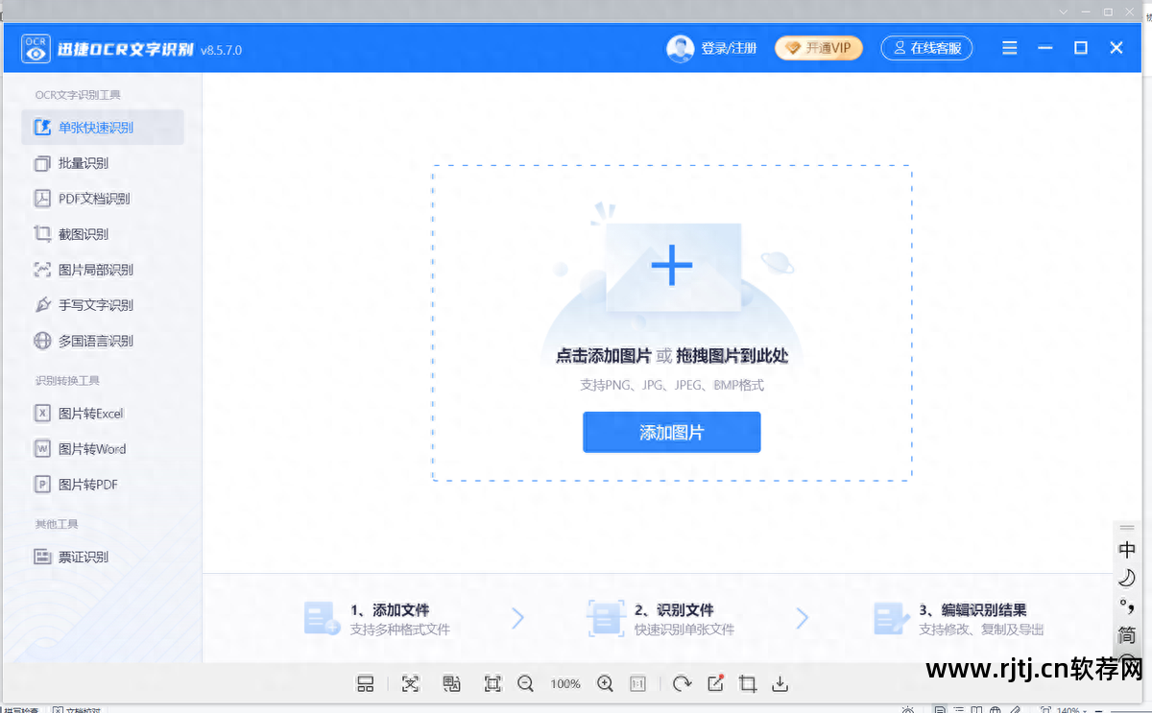Screen dimensions: 1152x713
Task: Click the layout view icon in bottom toolbar
Action: coord(365,683)
